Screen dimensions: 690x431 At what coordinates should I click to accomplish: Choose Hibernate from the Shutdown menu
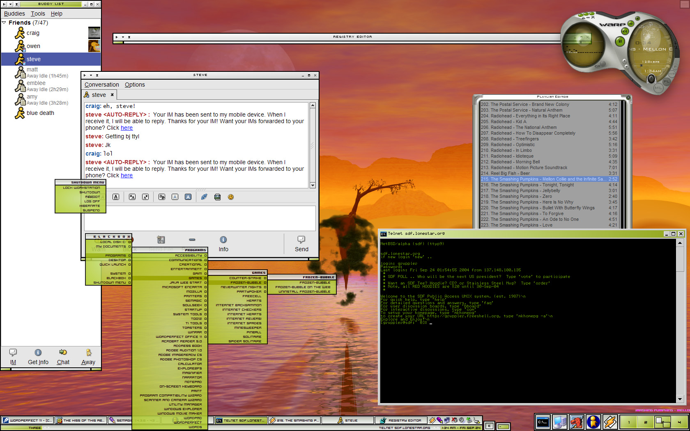(x=80, y=206)
